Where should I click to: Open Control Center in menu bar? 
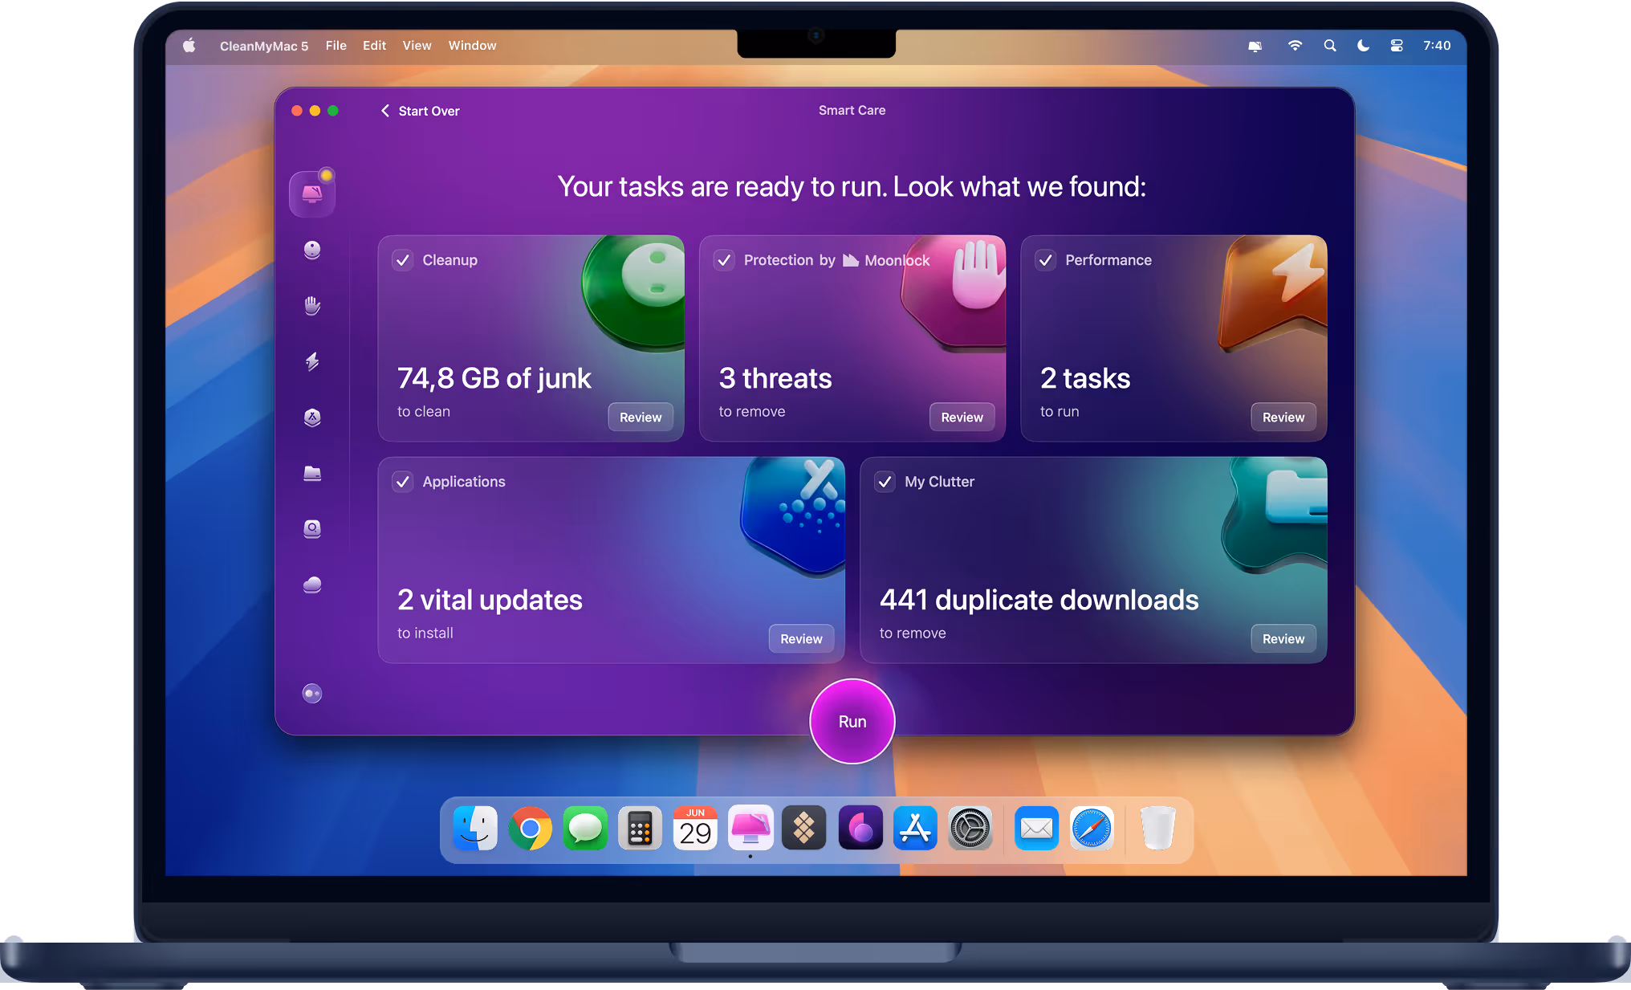pos(1397,46)
